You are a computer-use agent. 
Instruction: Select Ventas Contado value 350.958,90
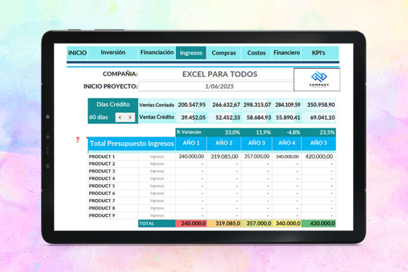[x=319, y=105]
